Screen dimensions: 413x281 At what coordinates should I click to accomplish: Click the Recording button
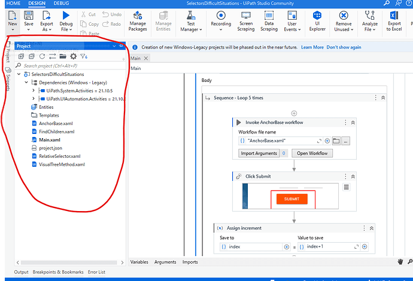[x=221, y=21]
